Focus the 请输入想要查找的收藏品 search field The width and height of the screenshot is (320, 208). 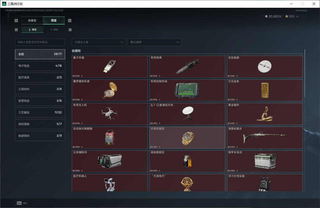[40, 42]
